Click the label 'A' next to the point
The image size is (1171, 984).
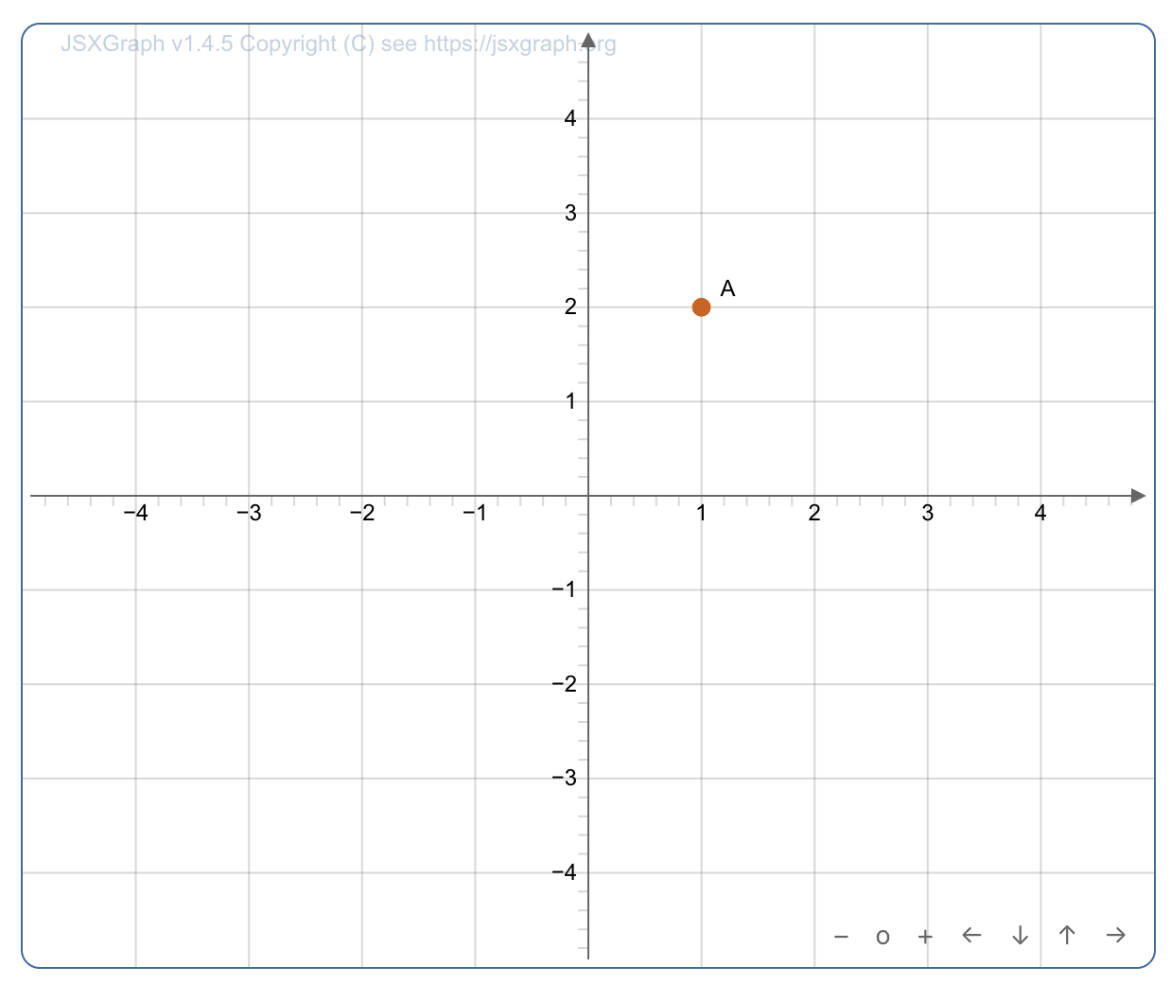coord(728,287)
